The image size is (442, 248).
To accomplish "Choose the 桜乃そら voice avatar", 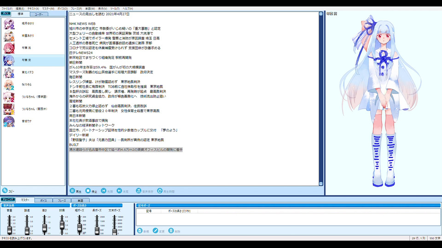I will tap(9, 85).
